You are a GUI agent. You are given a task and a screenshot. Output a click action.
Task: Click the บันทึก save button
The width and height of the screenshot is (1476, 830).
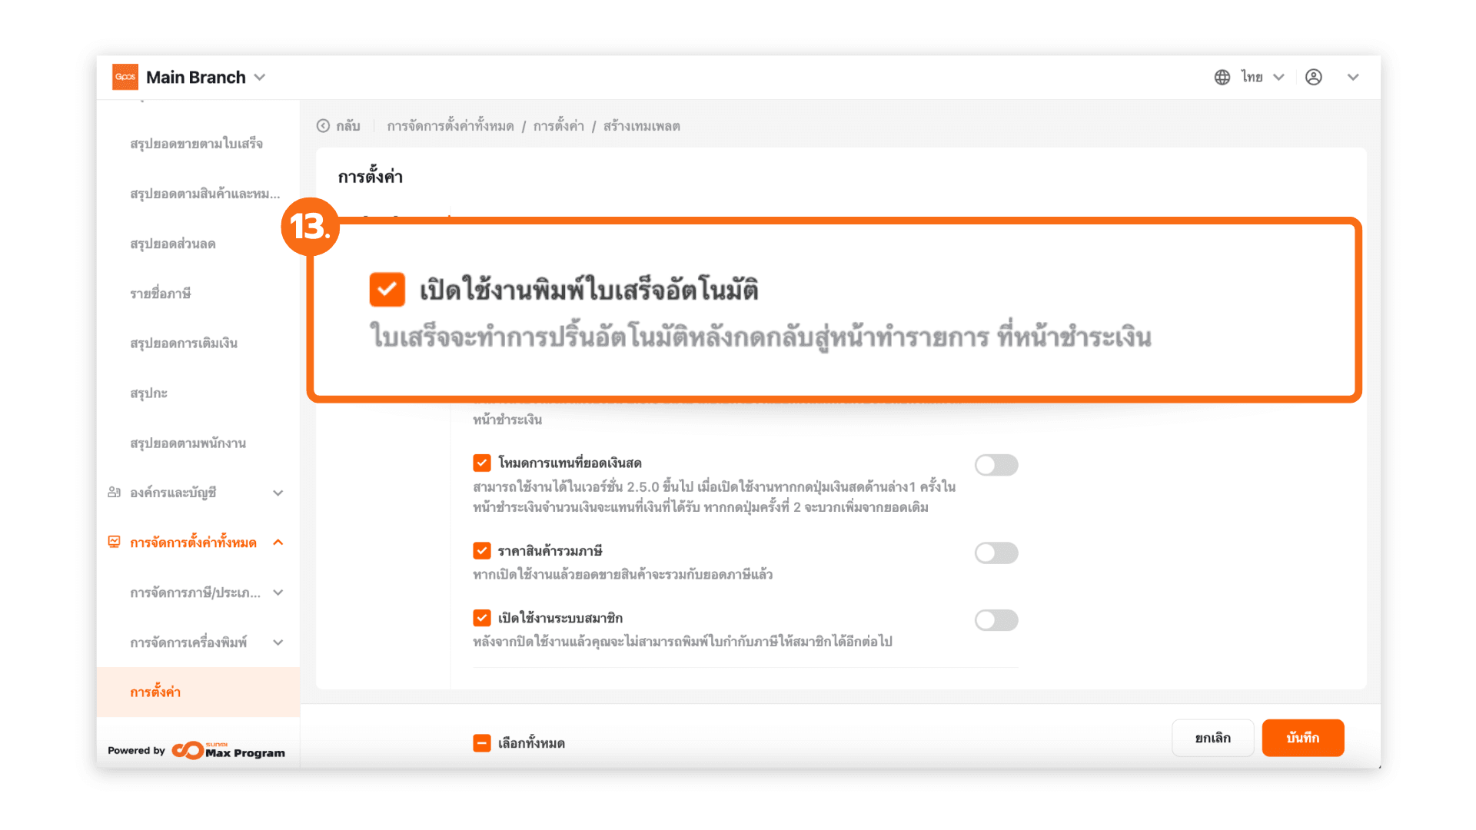1302,738
